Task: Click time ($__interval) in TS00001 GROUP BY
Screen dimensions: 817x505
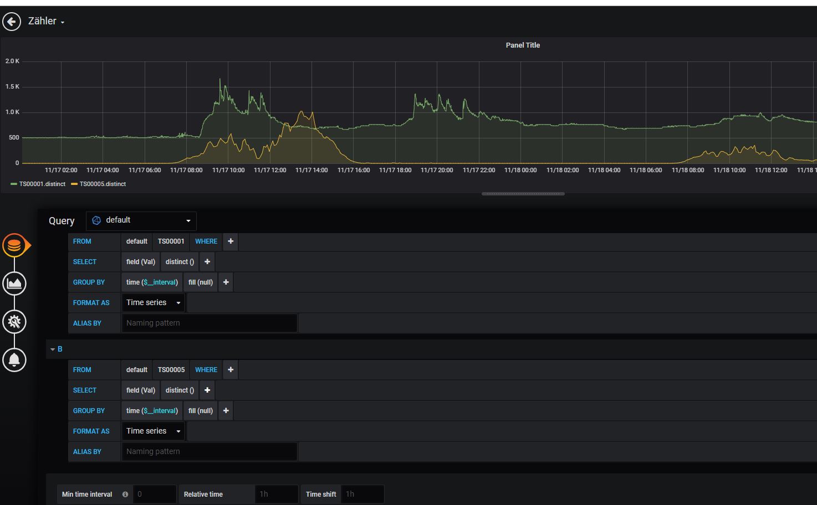Action: (152, 282)
